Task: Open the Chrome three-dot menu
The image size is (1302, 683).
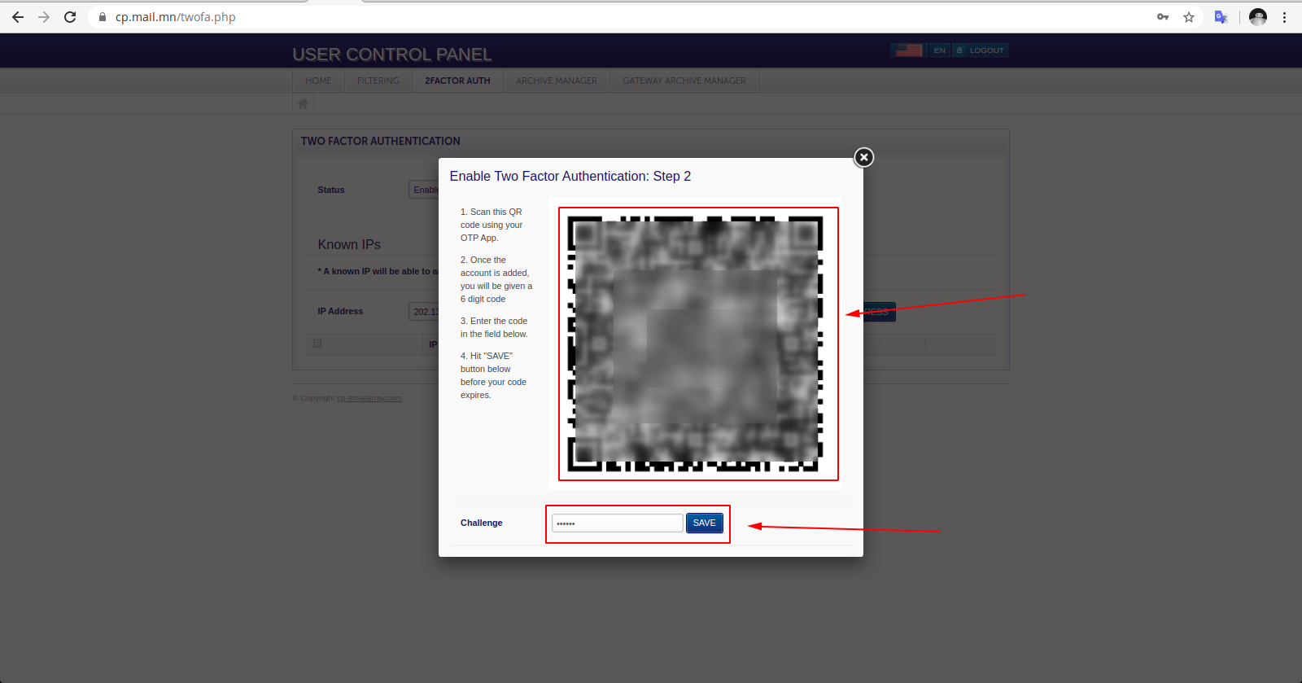Action: [x=1284, y=17]
